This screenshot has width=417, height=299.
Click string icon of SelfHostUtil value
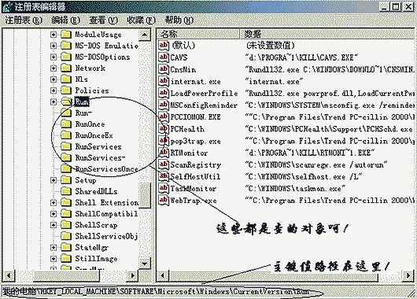coord(164,176)
